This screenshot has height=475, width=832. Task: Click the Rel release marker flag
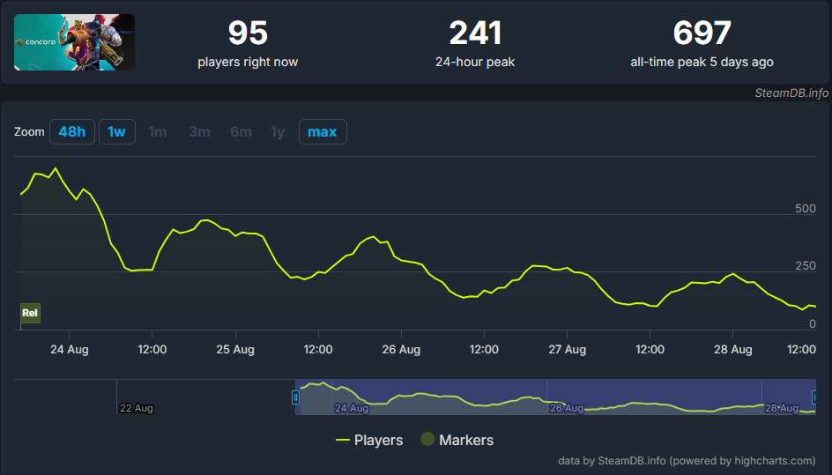click(31, 313)
